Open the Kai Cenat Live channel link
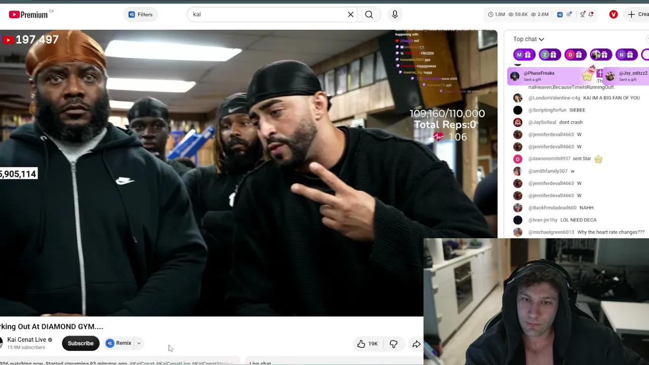This screenshot has width=649, height=365. tap(26, 340)
